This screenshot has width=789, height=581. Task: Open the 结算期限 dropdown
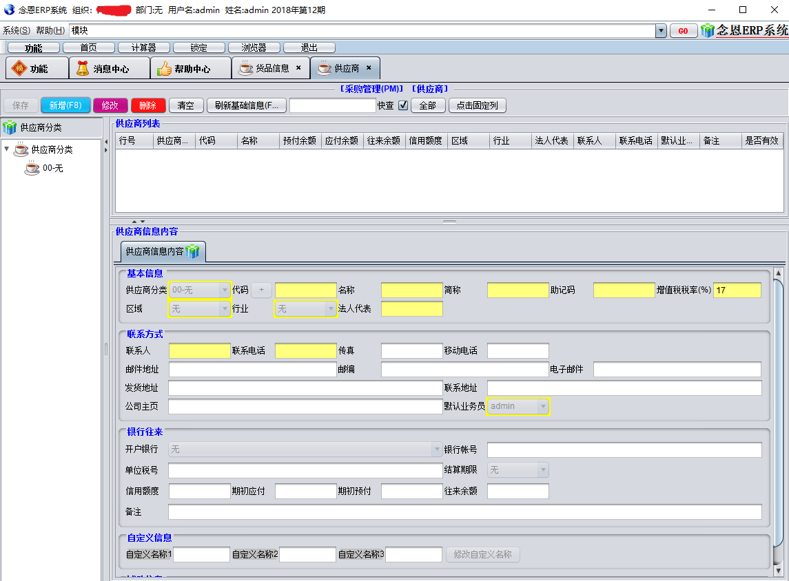pyautogui.click(x=543, y=470)
